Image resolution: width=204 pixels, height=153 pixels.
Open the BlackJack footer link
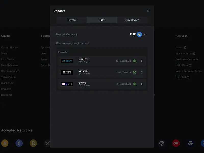coord(7,83)
